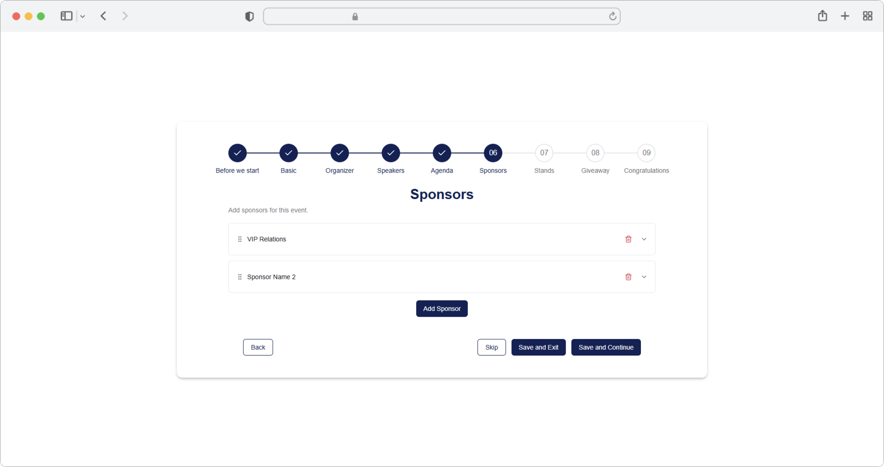Select step 08 Giveaway
884x467 pixels.
coord(595,153)
